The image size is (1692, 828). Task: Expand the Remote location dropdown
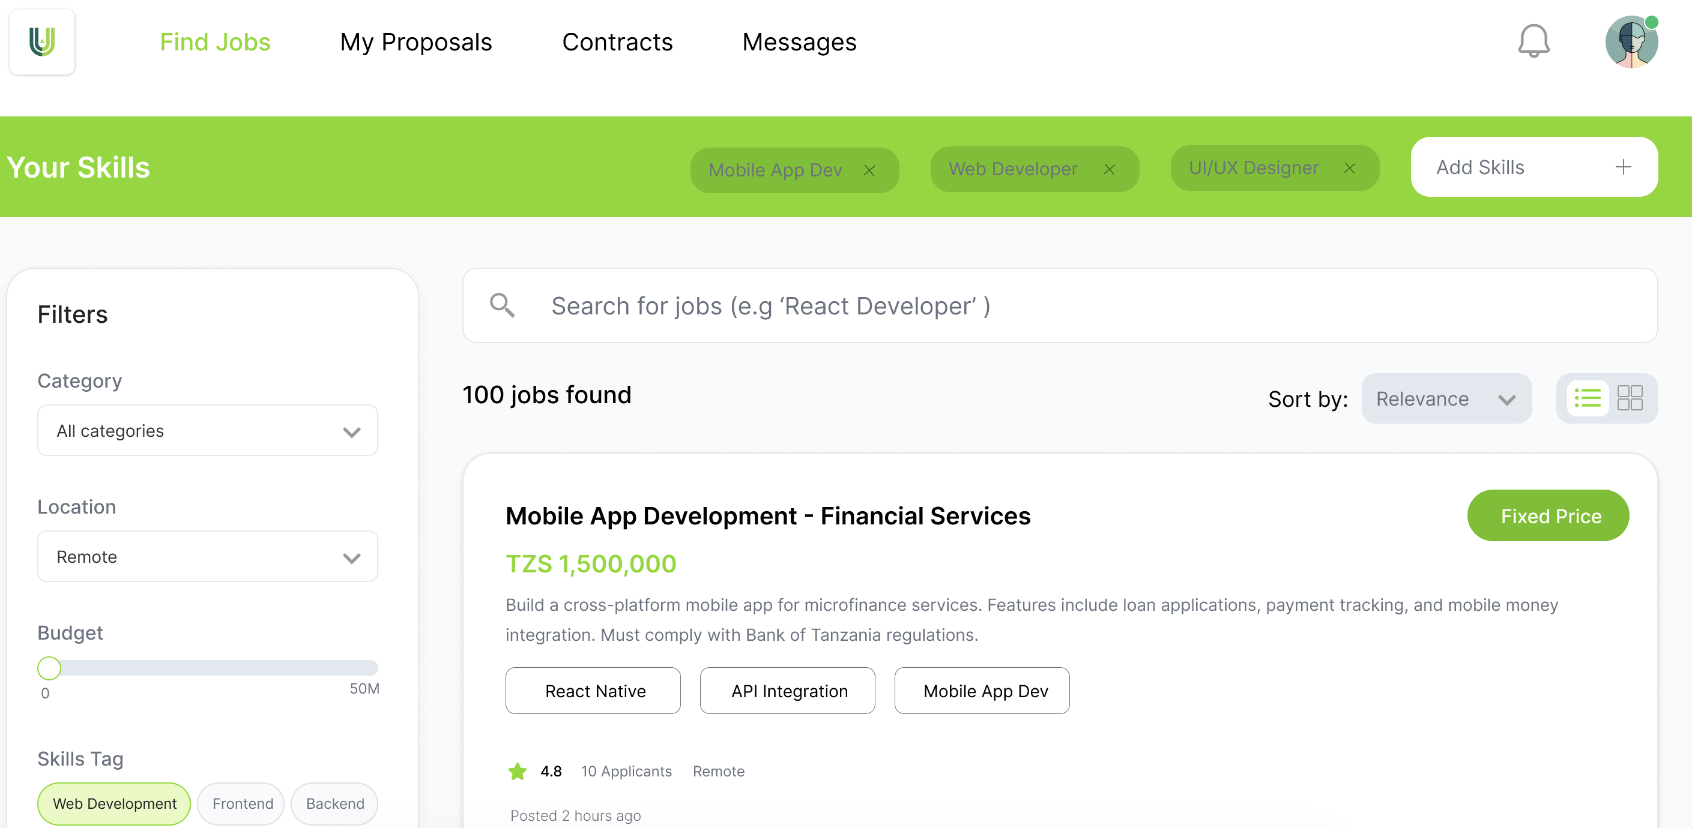[x=207, y=556]
